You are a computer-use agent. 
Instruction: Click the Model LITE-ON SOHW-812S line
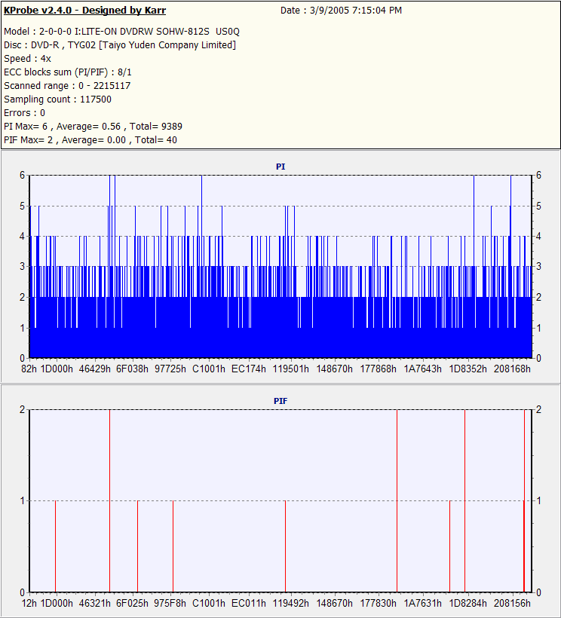coord(121,32)
